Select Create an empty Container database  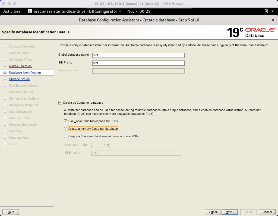point(66,129)
